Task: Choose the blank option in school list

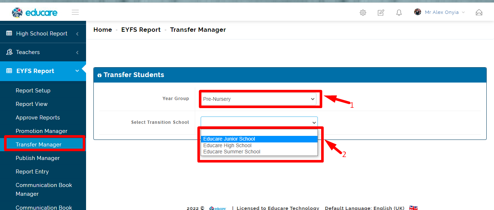Action: (x=259, y=133)
